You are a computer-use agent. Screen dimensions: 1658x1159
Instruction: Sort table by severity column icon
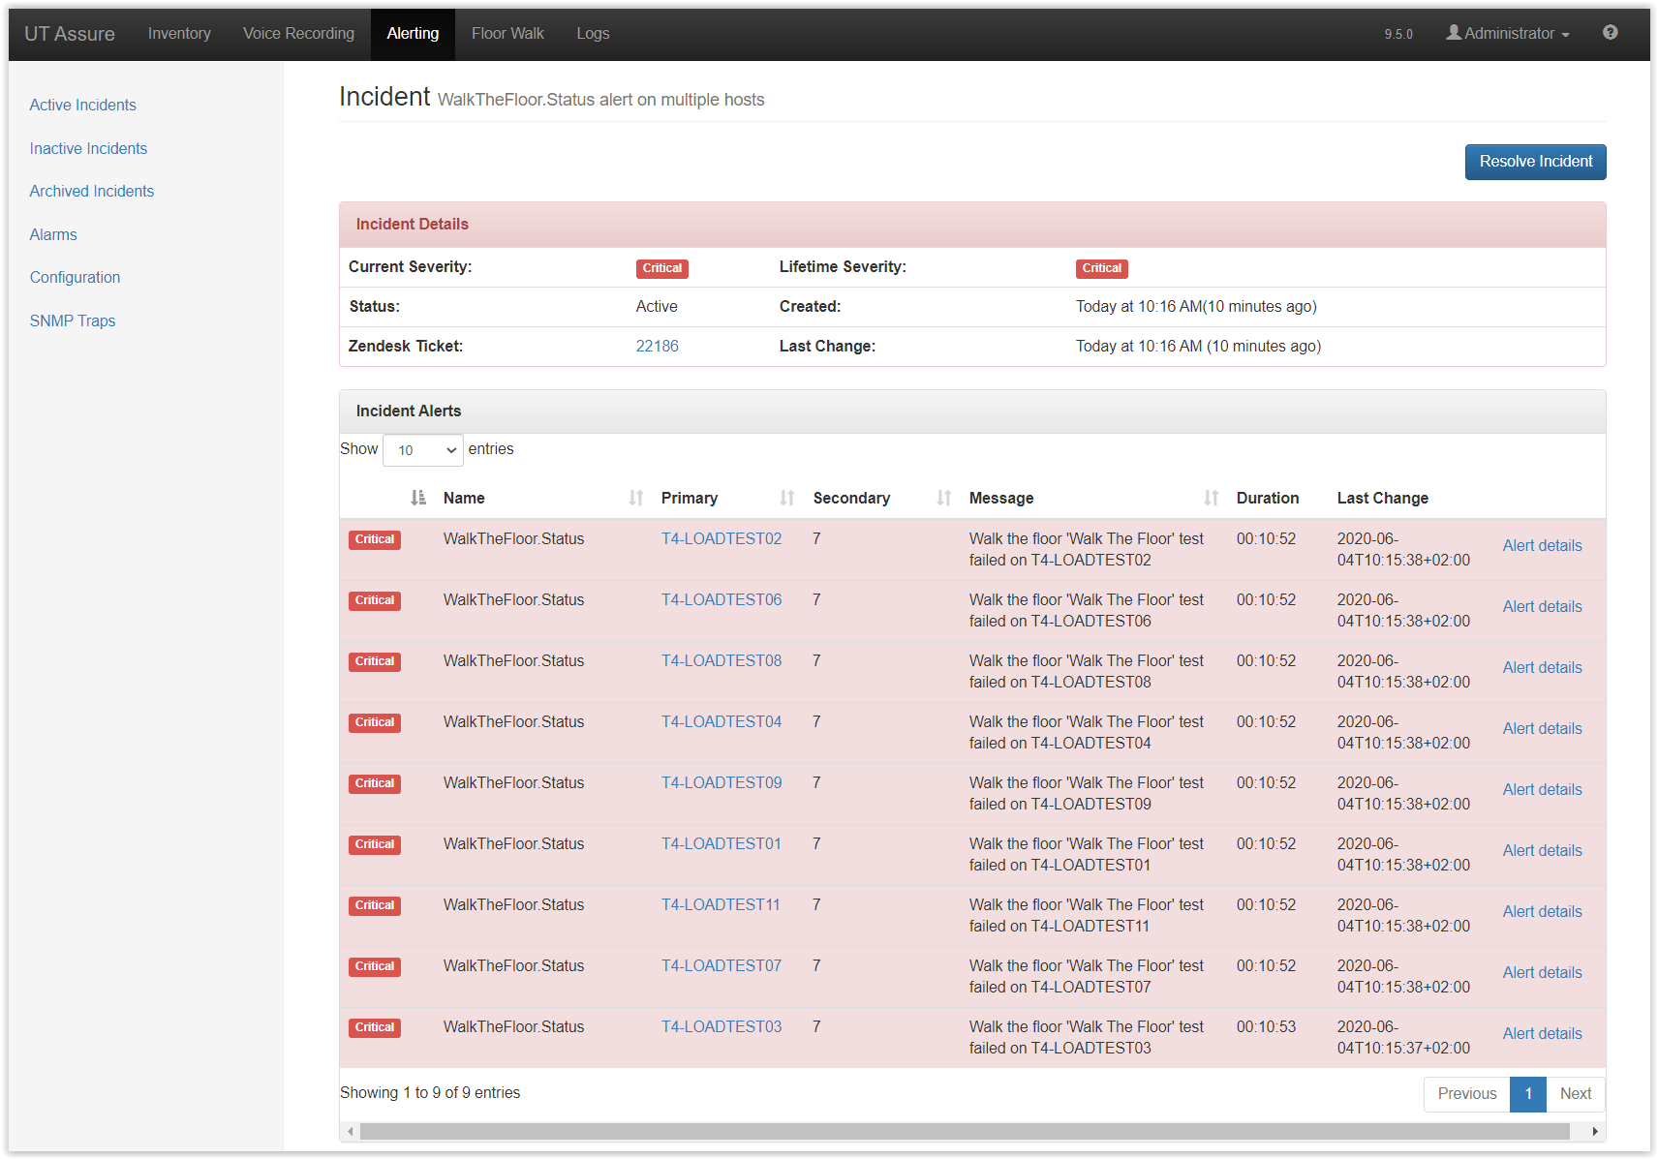tap(418, 498)
